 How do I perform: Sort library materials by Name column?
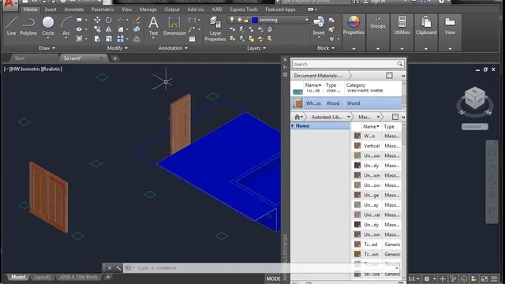[x=371, y=126]
